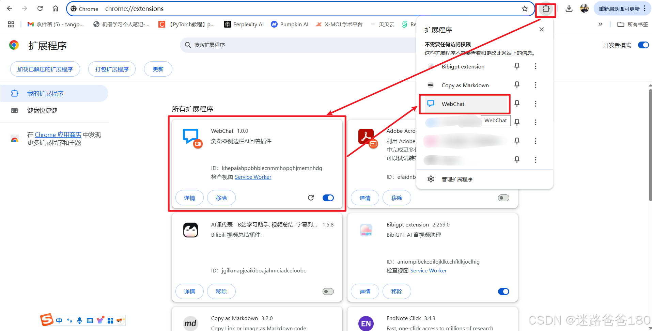Viewport: 652px width, 331px height.
Task: Toggle off the WebChat extension switch
Action: point(328,198)
